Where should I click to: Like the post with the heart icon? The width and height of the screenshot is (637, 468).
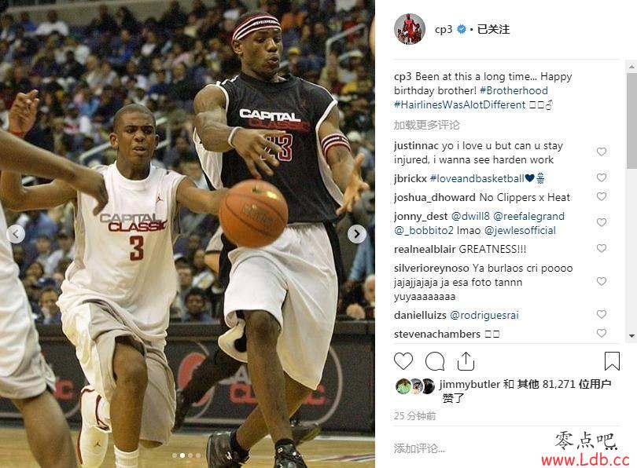click(x=403, y=361)
